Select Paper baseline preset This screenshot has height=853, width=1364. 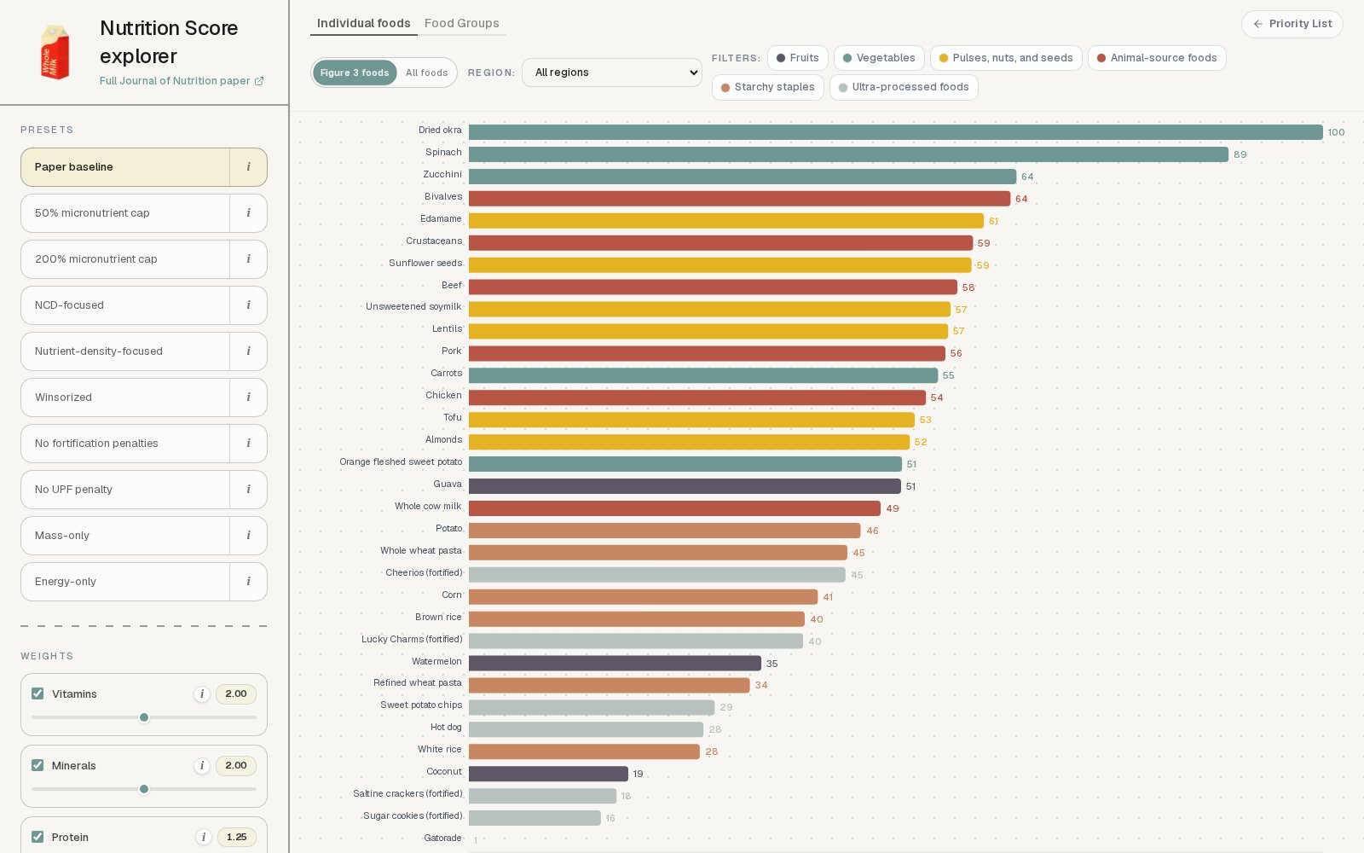[125, 167]
